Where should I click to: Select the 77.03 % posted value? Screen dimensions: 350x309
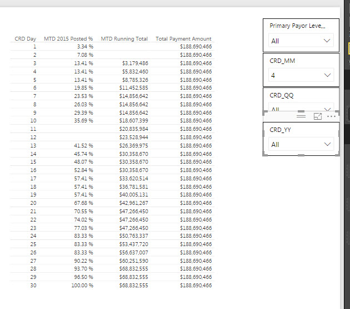(83, 228)
